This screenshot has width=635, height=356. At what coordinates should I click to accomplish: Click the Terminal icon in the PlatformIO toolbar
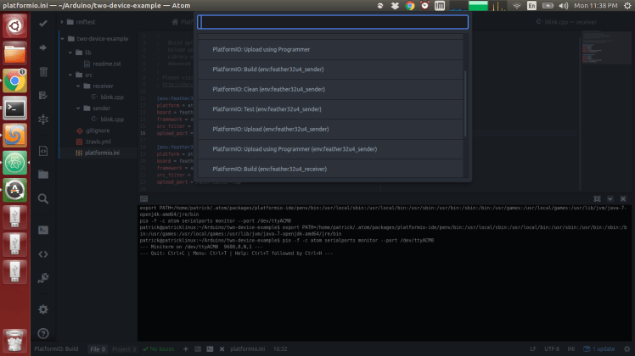[x=43, y=230]
